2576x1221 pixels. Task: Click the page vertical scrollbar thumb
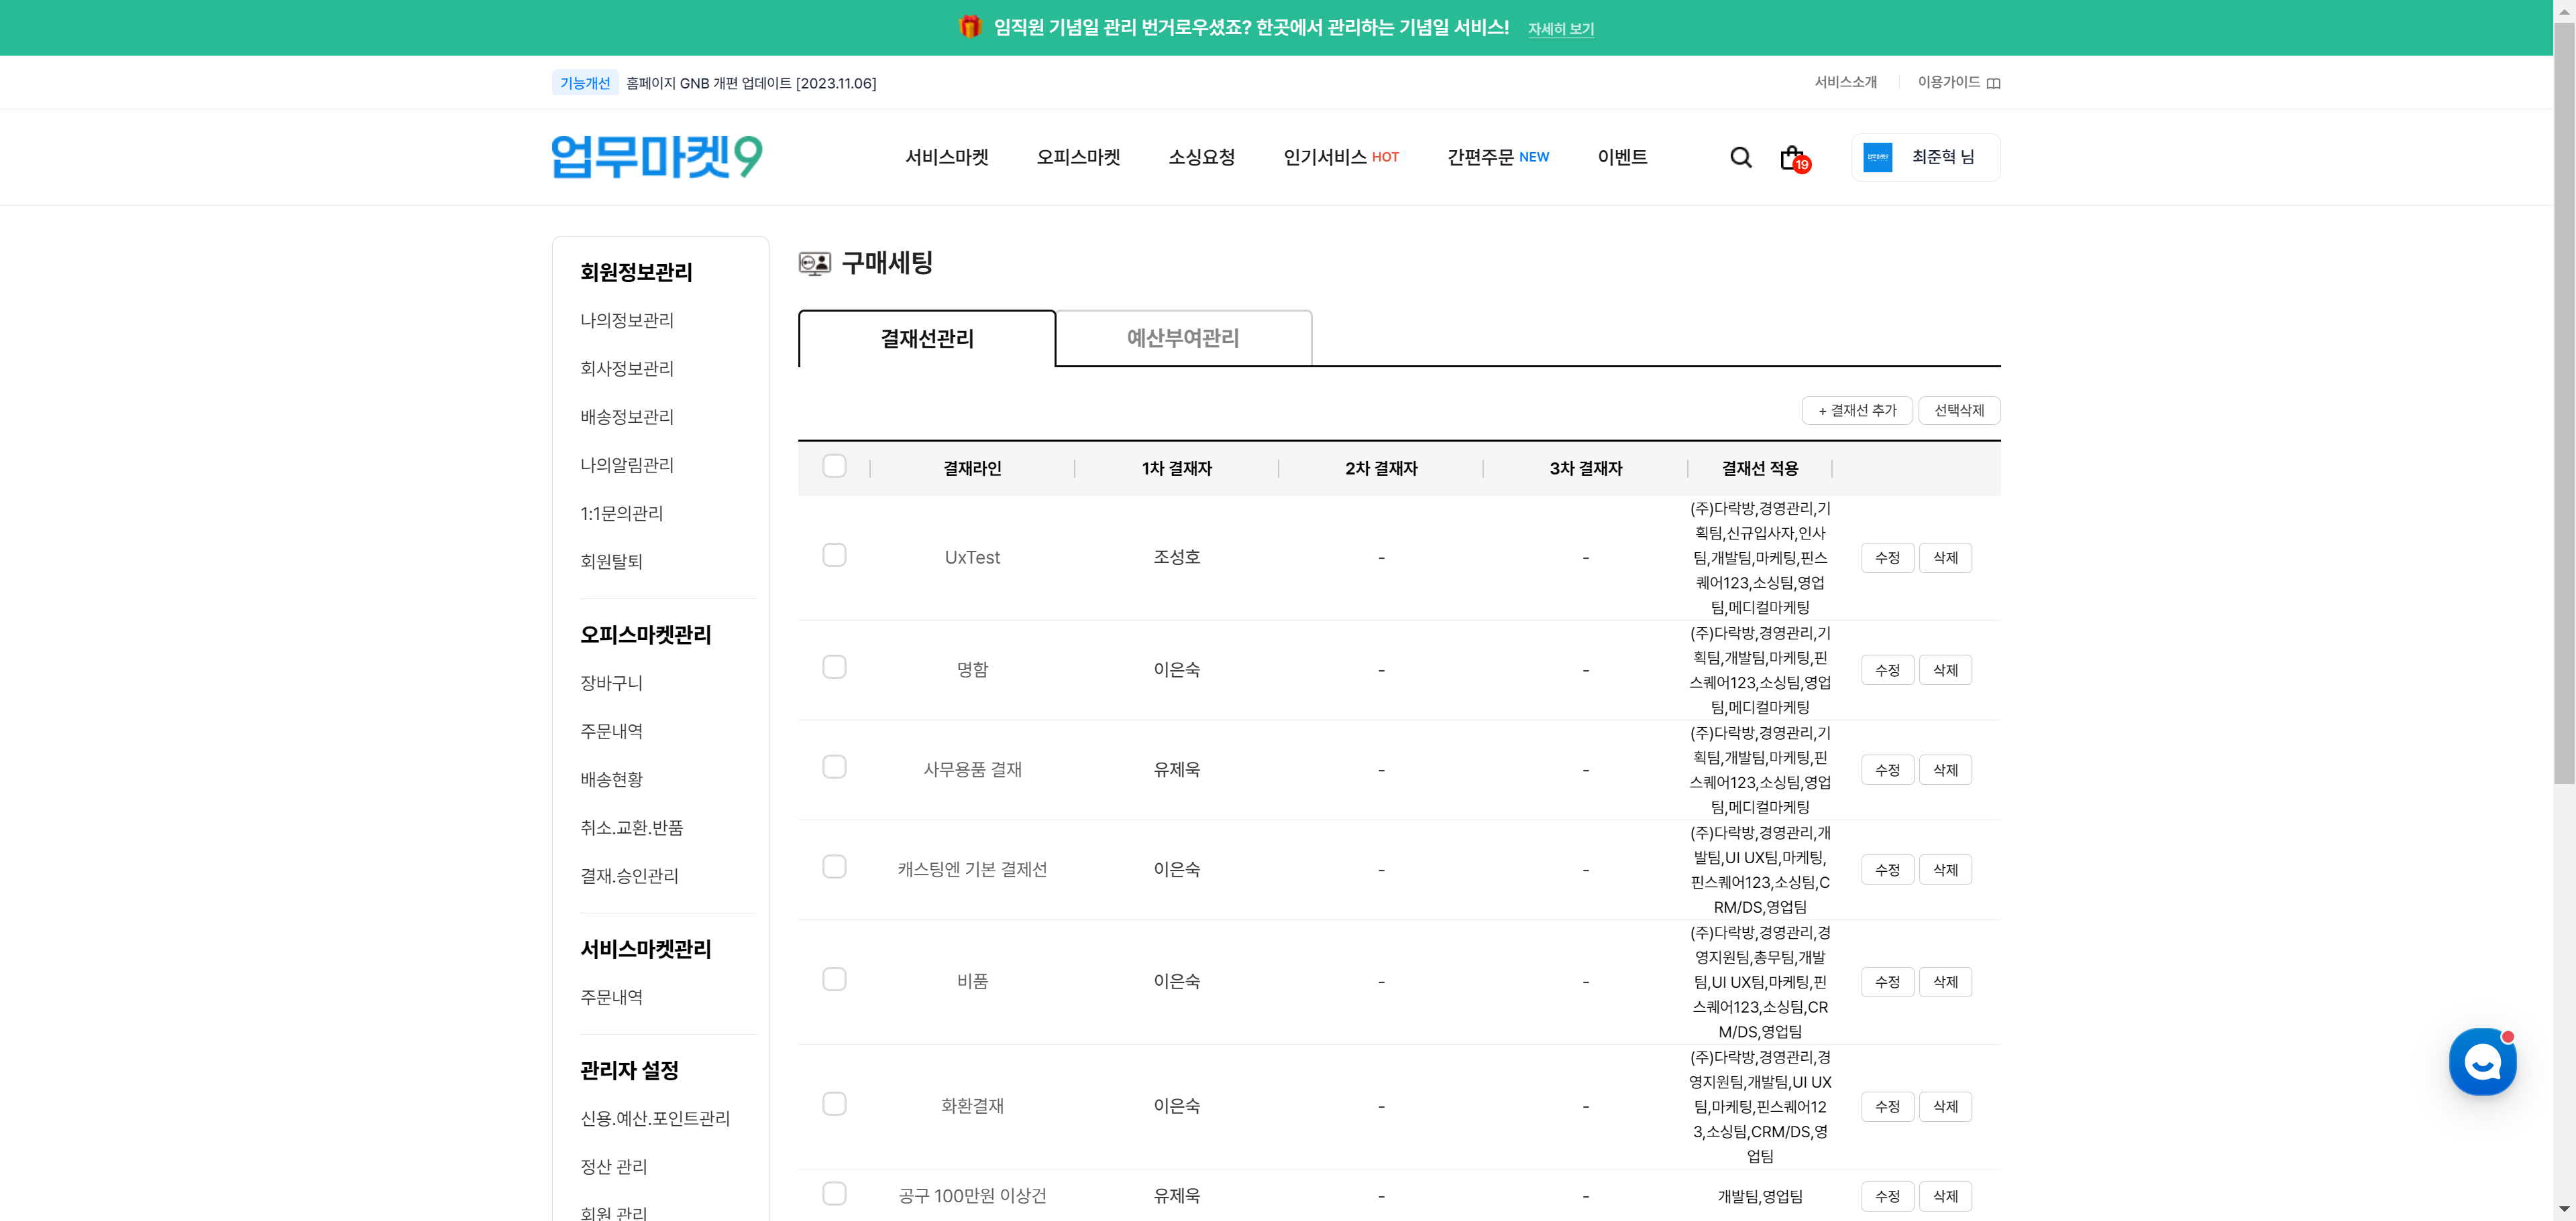pos(2564,403)
